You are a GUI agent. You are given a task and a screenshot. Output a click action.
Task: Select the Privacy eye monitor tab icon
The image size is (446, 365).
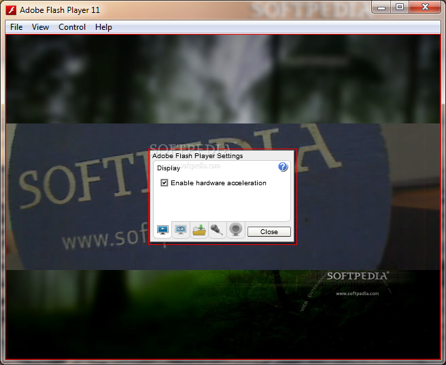pos(181,230)
